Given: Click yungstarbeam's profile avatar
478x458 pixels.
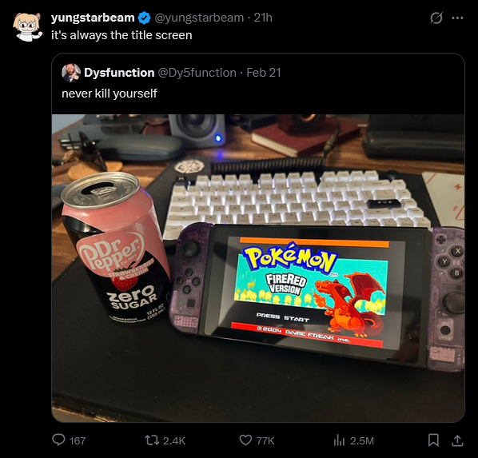Looking at the screenshot, I should (27, 26).
